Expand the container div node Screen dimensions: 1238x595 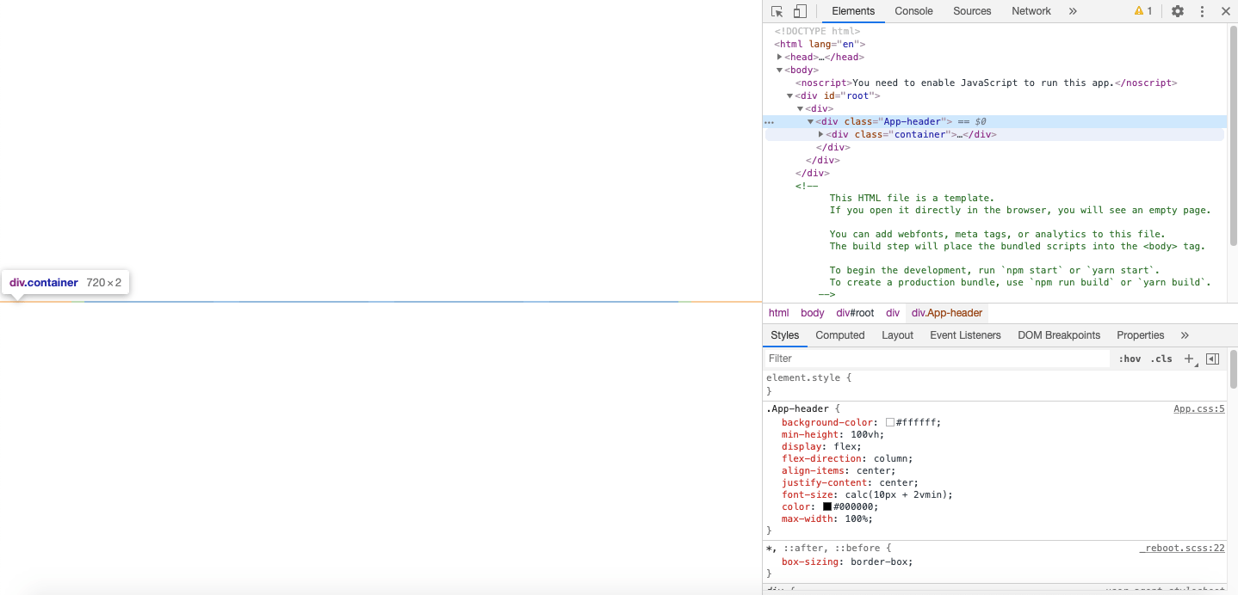(820, 134)
